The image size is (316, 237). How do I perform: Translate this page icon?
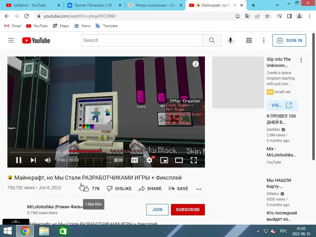[247, 16]
